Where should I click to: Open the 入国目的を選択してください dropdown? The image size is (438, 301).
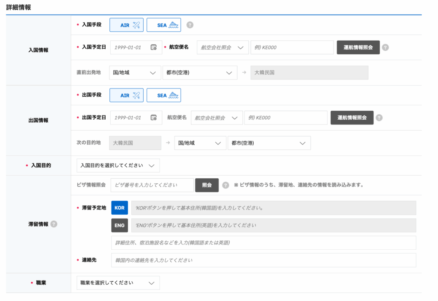118,165
